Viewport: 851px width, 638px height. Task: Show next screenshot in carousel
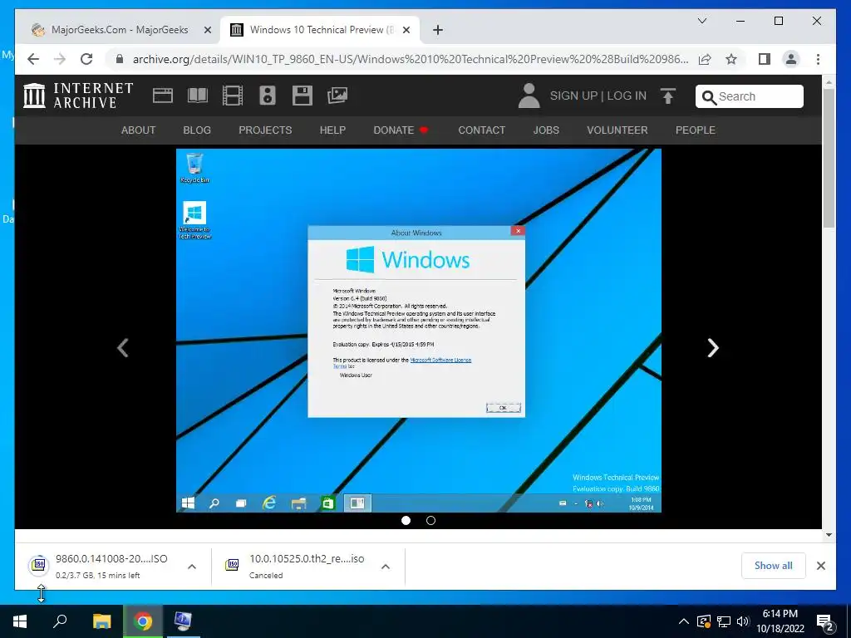pos(713,348)
